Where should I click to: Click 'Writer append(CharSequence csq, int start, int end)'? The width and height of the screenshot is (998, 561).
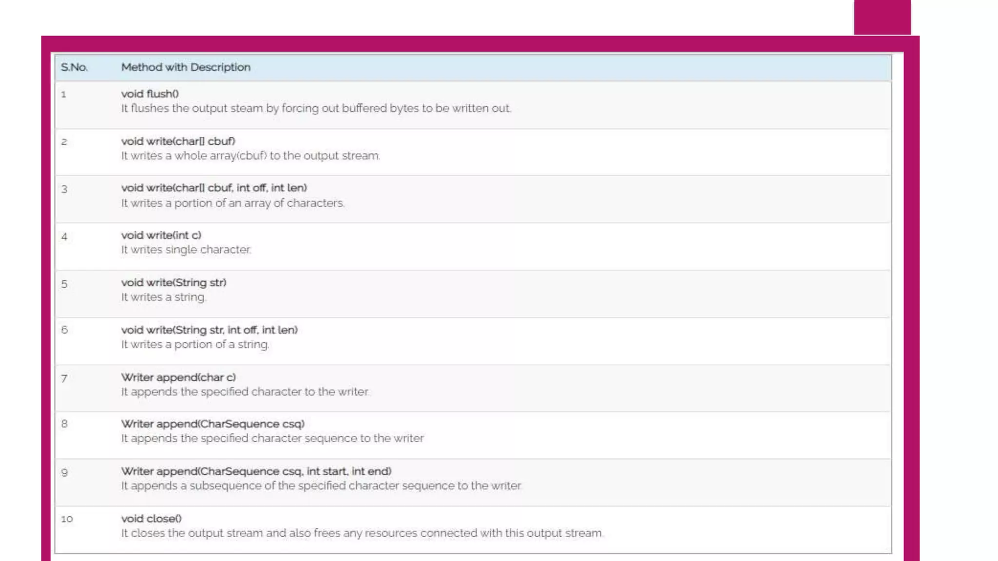(256, 471)
